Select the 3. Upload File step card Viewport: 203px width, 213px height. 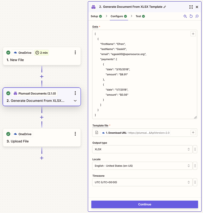42,137
